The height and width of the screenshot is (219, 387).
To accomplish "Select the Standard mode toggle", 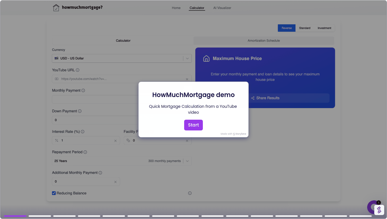I will click(305, 28).
